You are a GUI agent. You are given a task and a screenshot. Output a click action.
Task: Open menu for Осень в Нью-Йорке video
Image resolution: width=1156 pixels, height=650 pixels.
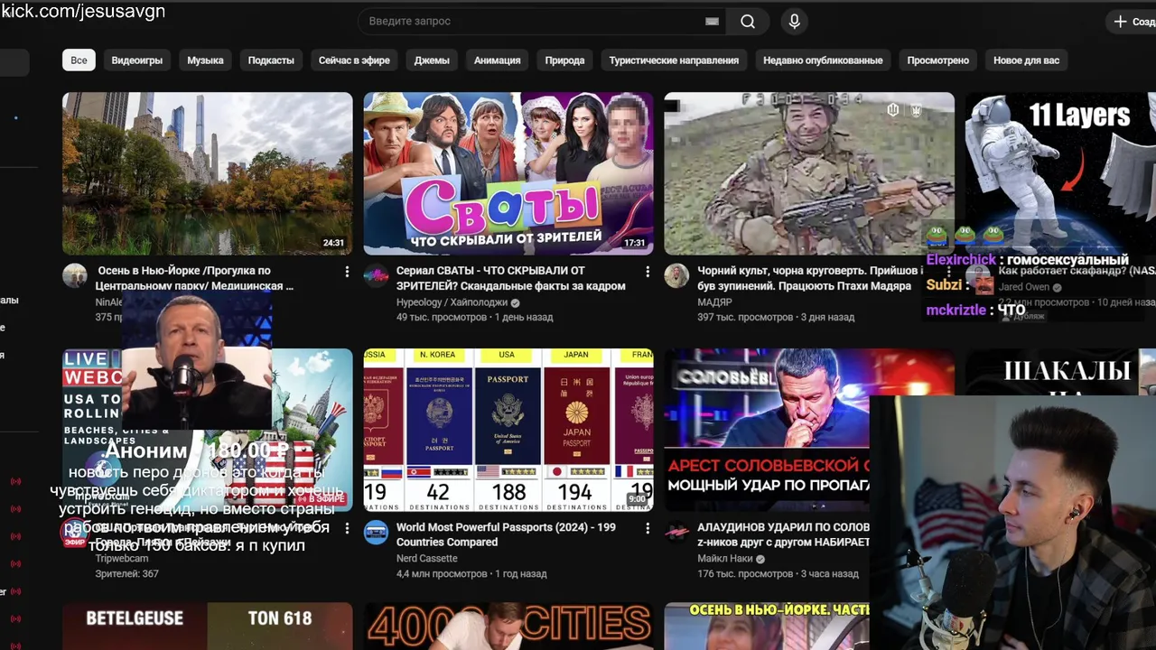[347, 272]
